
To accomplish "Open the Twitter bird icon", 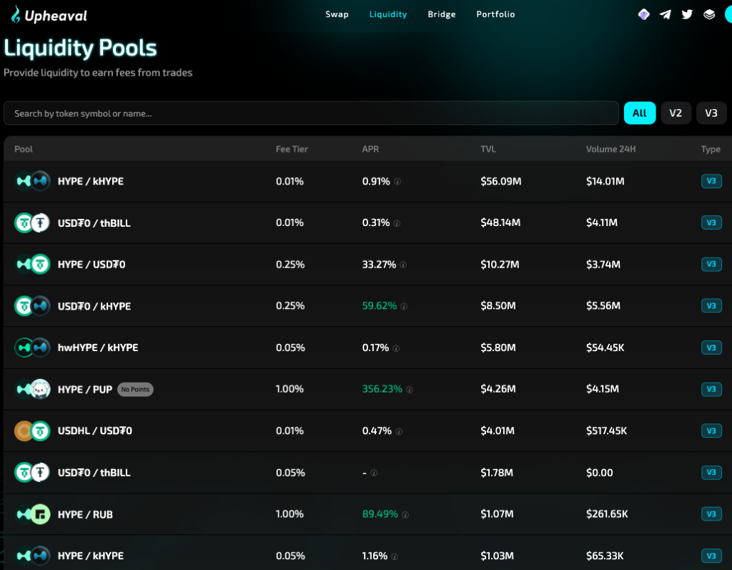I will [x=687, y=14].
